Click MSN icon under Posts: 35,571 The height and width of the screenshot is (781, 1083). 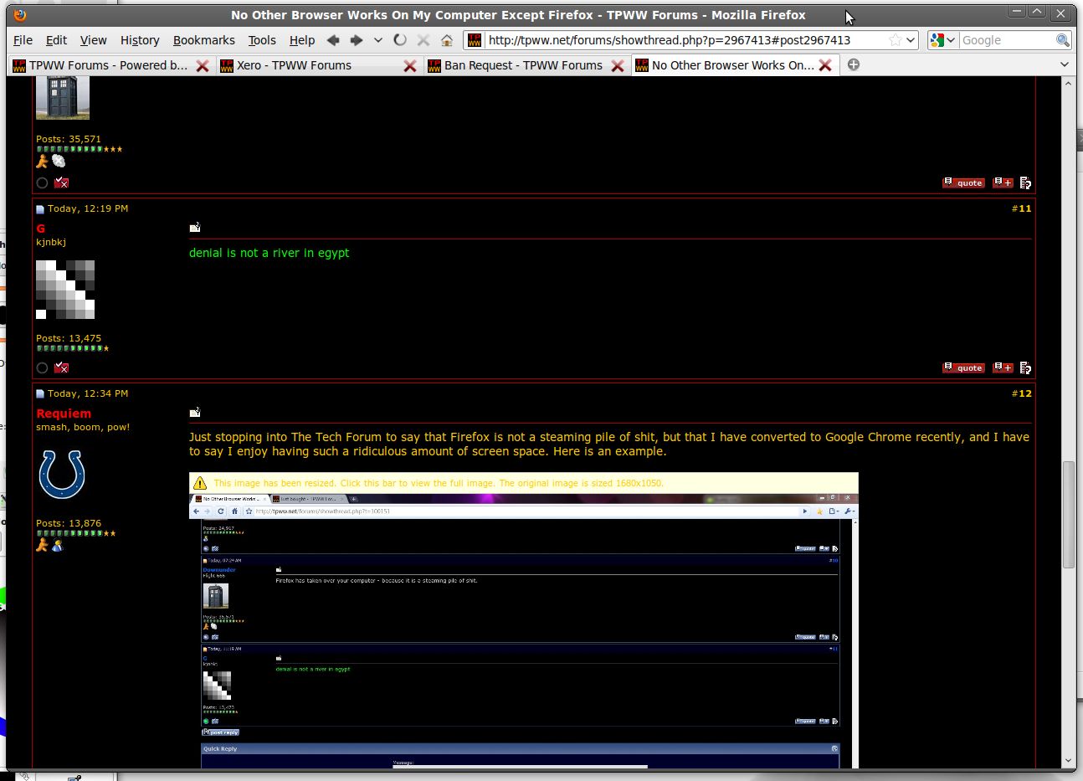[x=59, y=161]
